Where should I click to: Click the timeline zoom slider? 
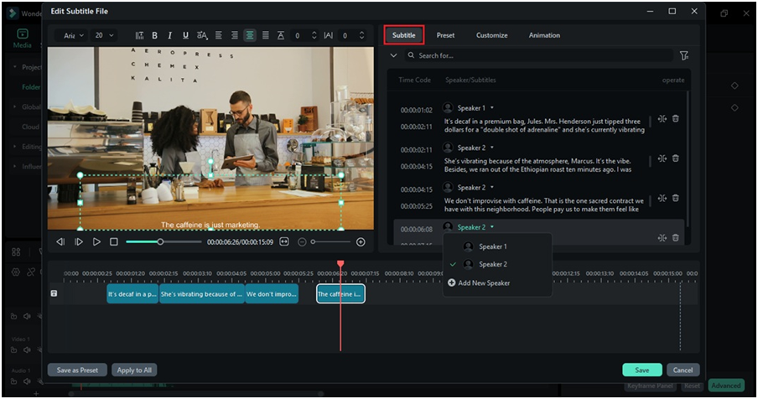click(331, 242)
